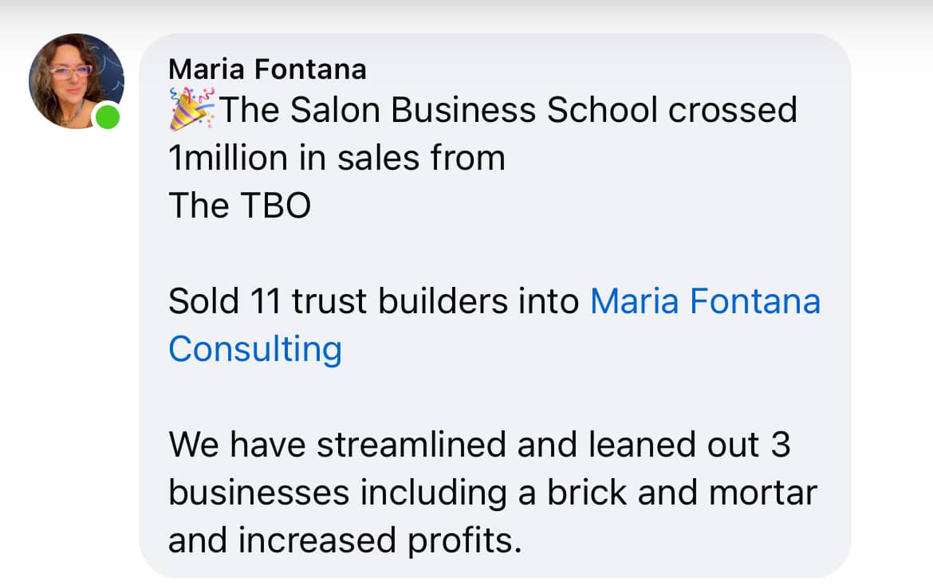Open the commenter name Maria Fontana
This screenshot has width=933, height=585.
(267, 69)
